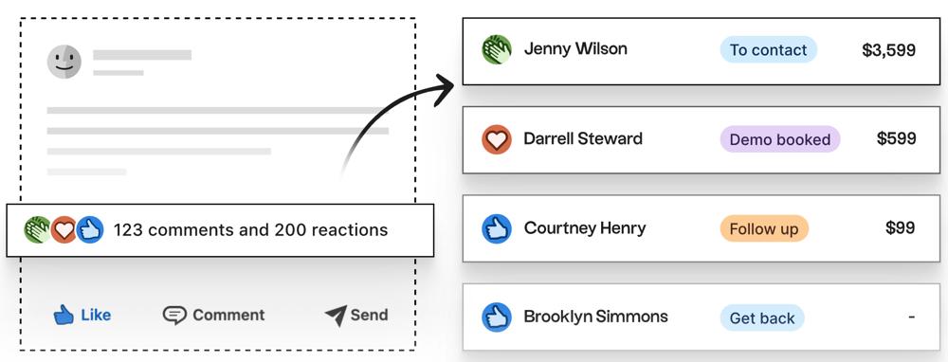The width and height of the screenshot is (948, 362).
Task: Click the smiley face post author avatar
Action: [64, 62]
